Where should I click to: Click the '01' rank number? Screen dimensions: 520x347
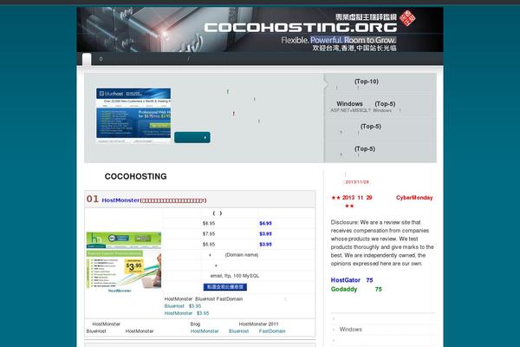93,199
